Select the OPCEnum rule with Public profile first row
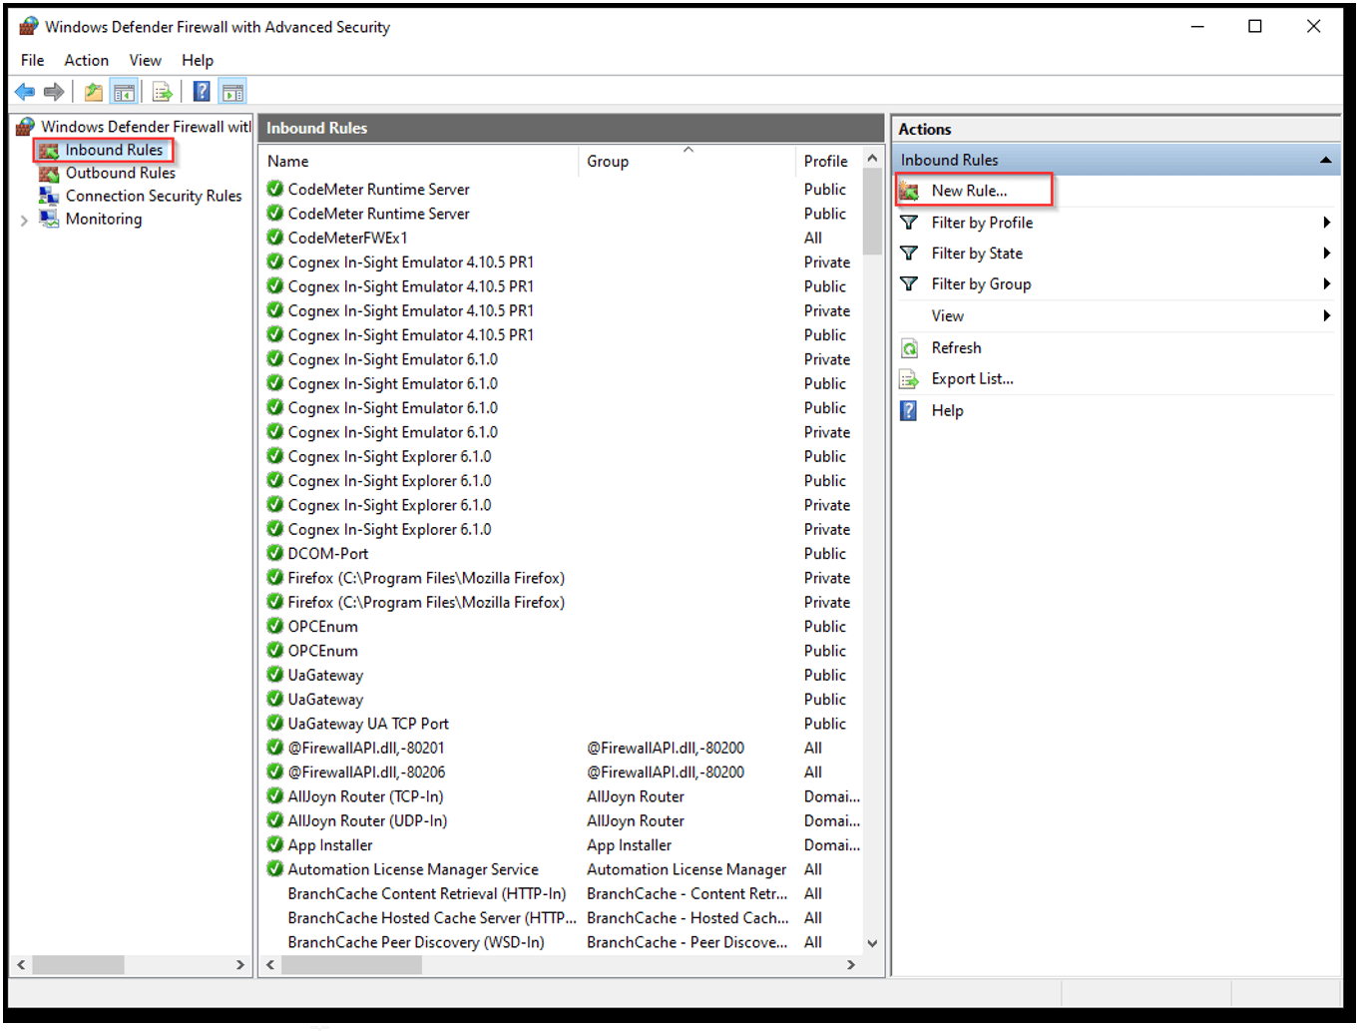The width and height of the screenshot is (1364, 1031). point(322,627)
